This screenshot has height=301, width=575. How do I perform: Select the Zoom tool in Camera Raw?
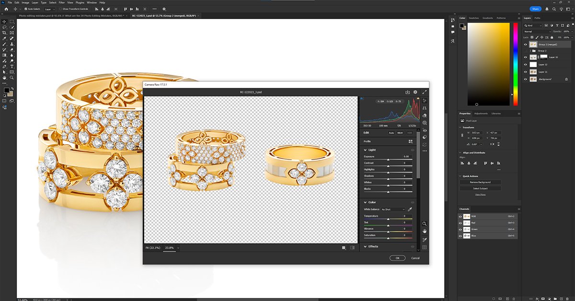point(425,224)
